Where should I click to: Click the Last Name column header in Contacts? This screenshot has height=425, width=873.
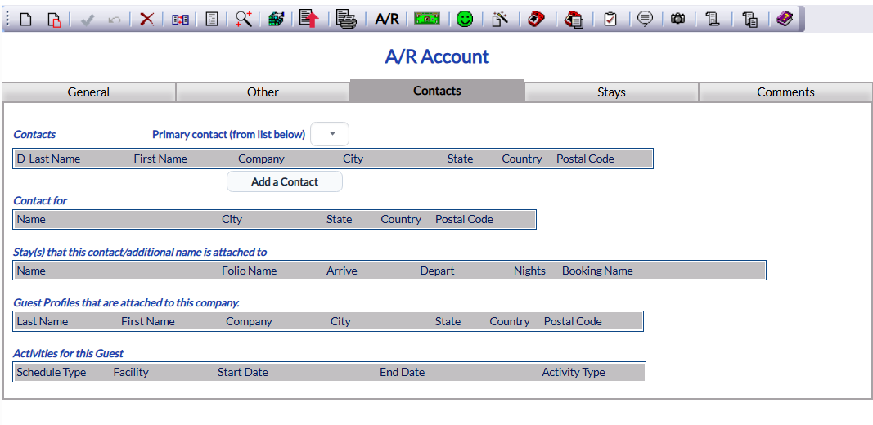coord(55,159)
